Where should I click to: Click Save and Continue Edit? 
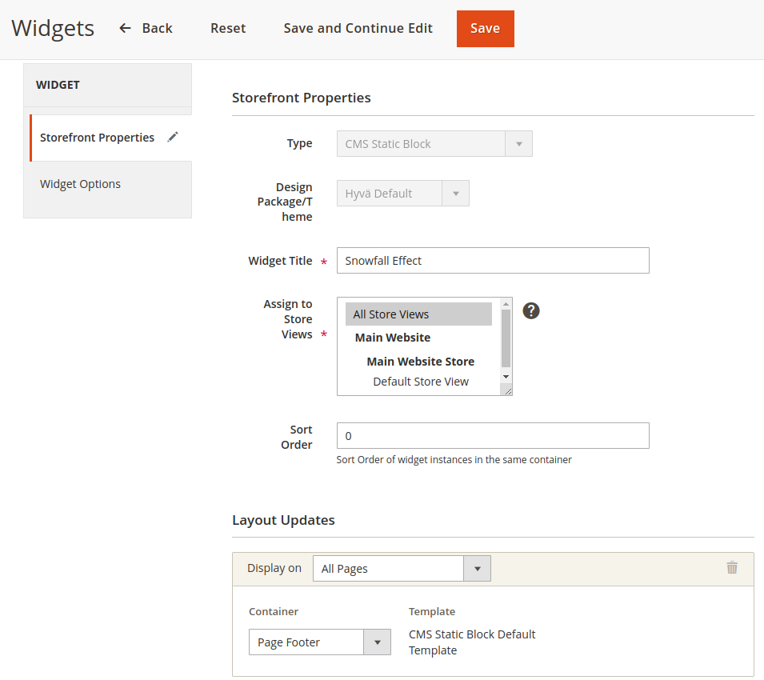point(358,28)
